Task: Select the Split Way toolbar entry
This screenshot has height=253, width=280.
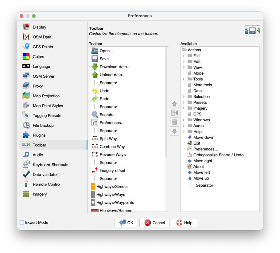Action: pos(108,139)
